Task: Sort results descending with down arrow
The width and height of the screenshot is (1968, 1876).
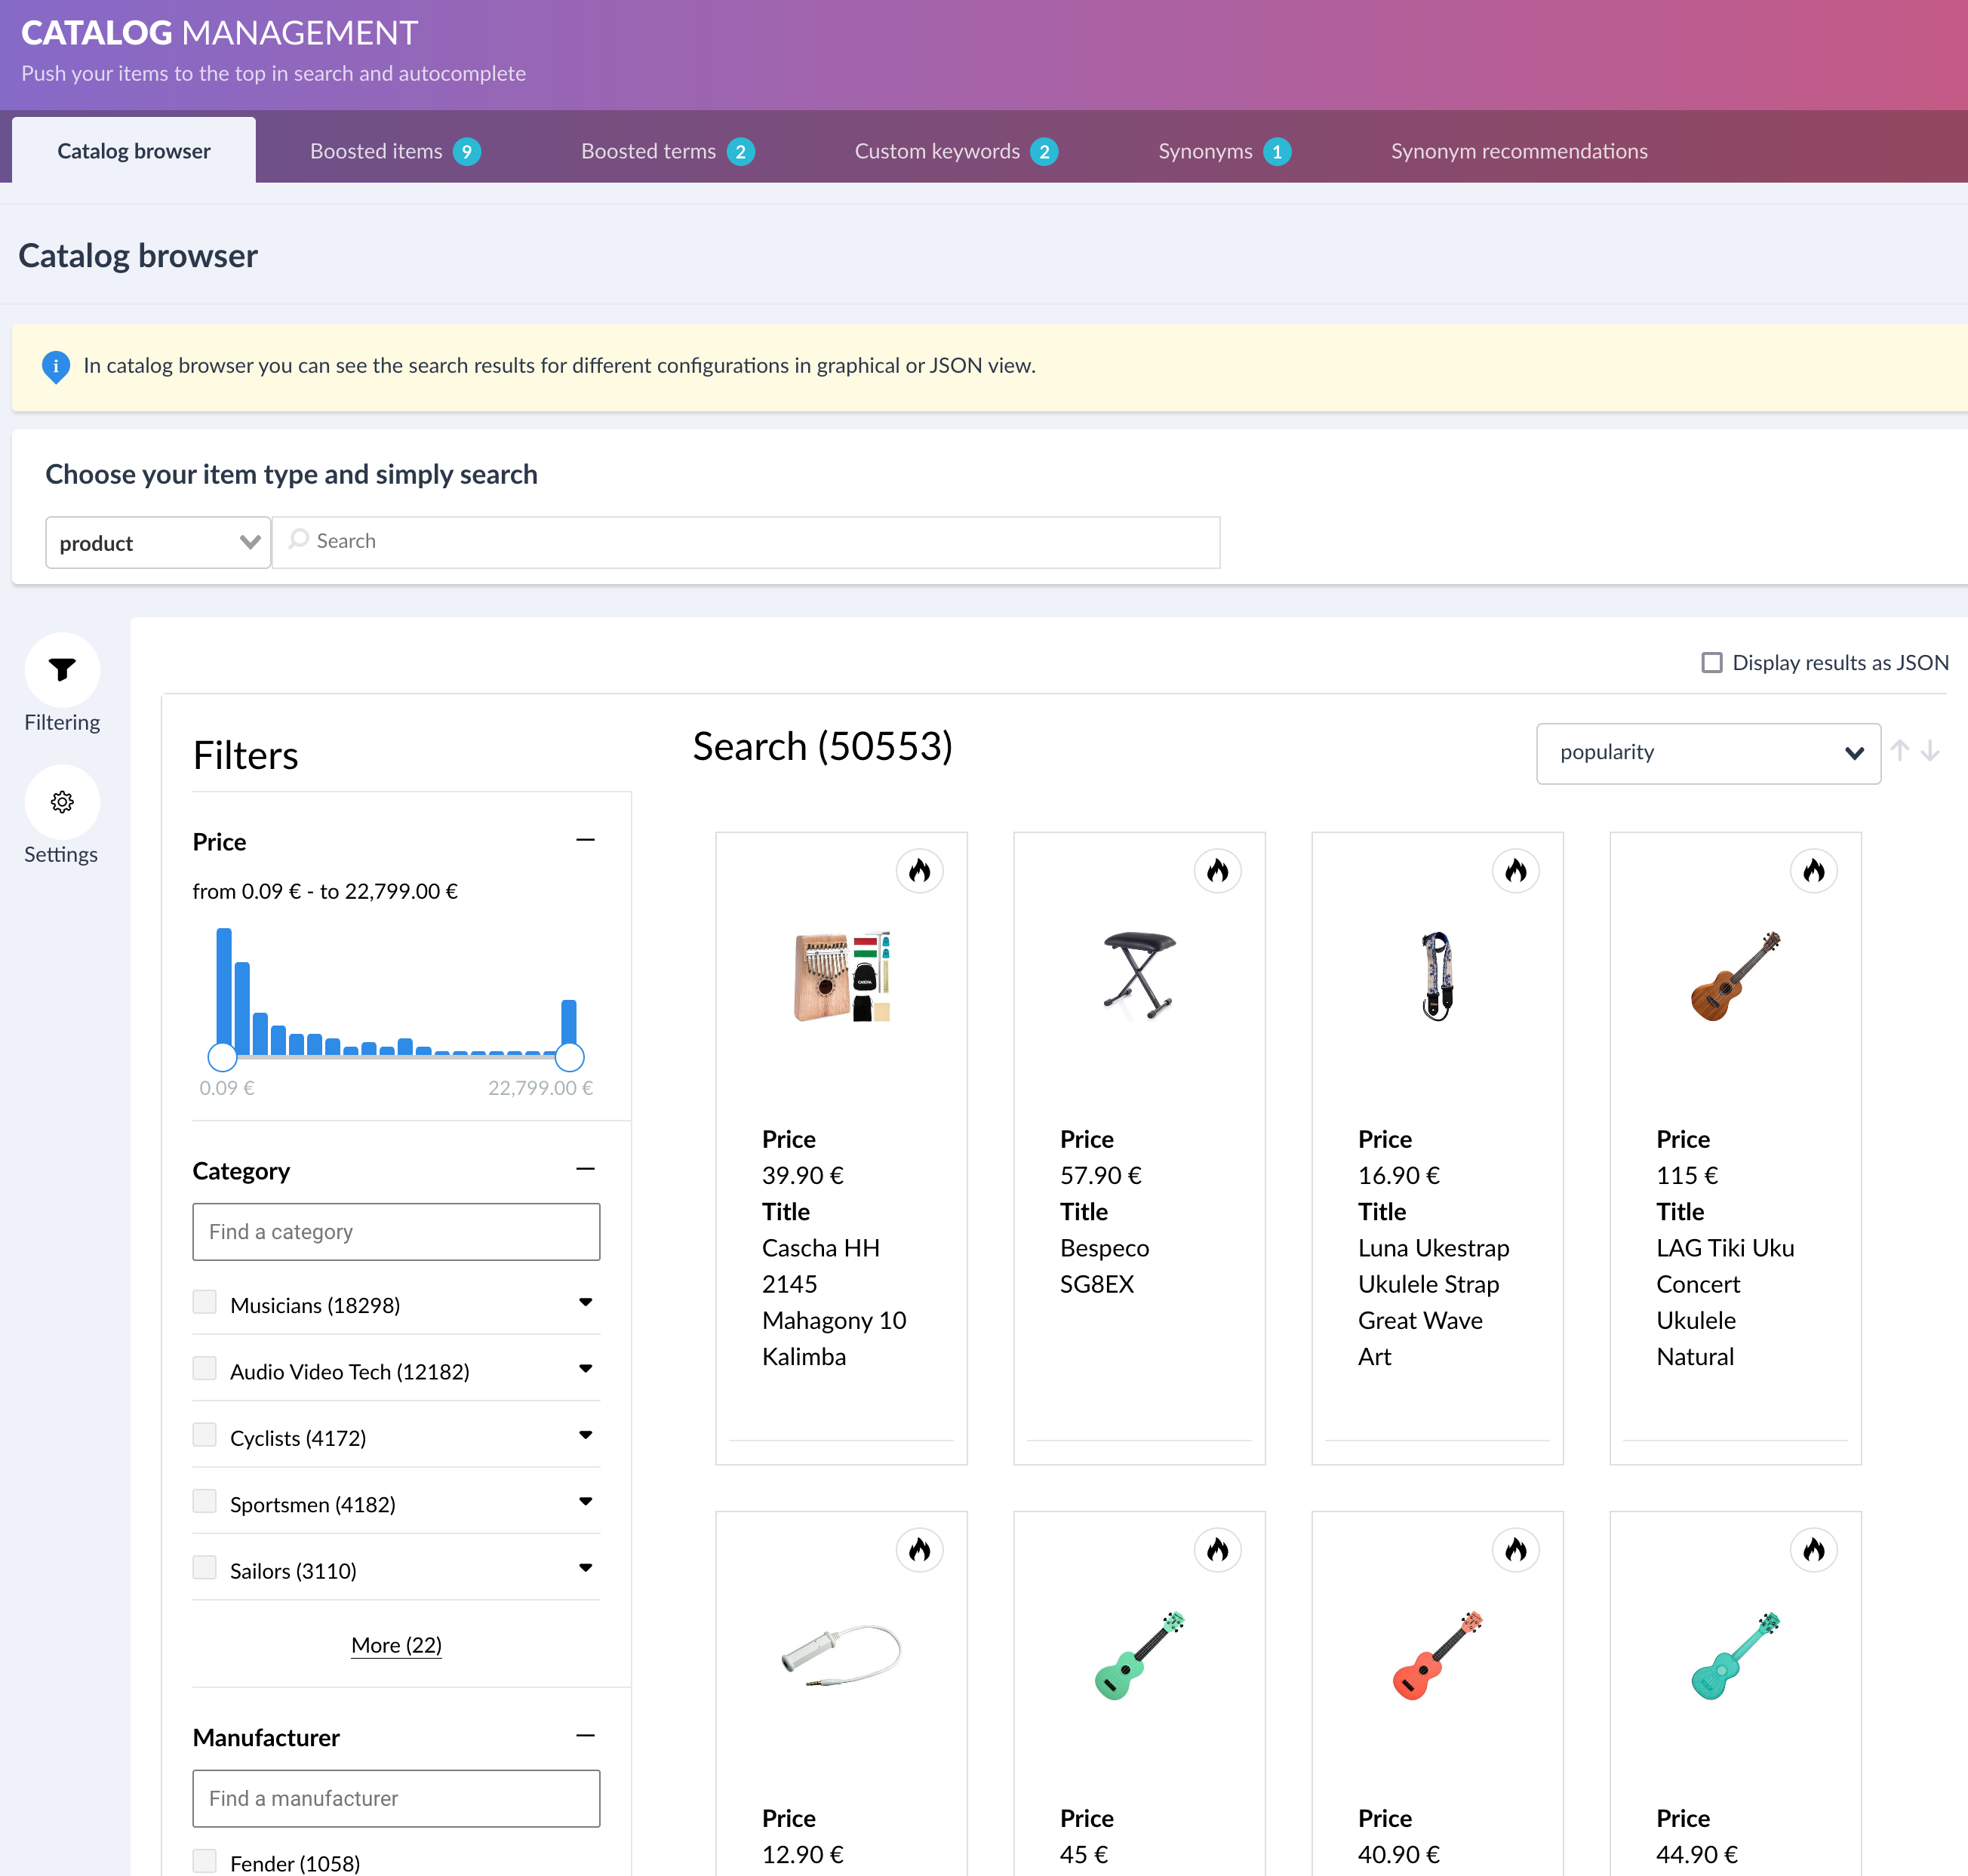Action: click(x=1931, y=750)
